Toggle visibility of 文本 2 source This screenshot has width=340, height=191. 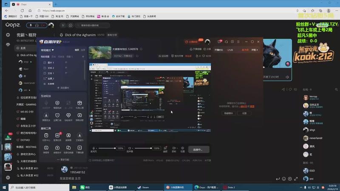tap(66, 68)
